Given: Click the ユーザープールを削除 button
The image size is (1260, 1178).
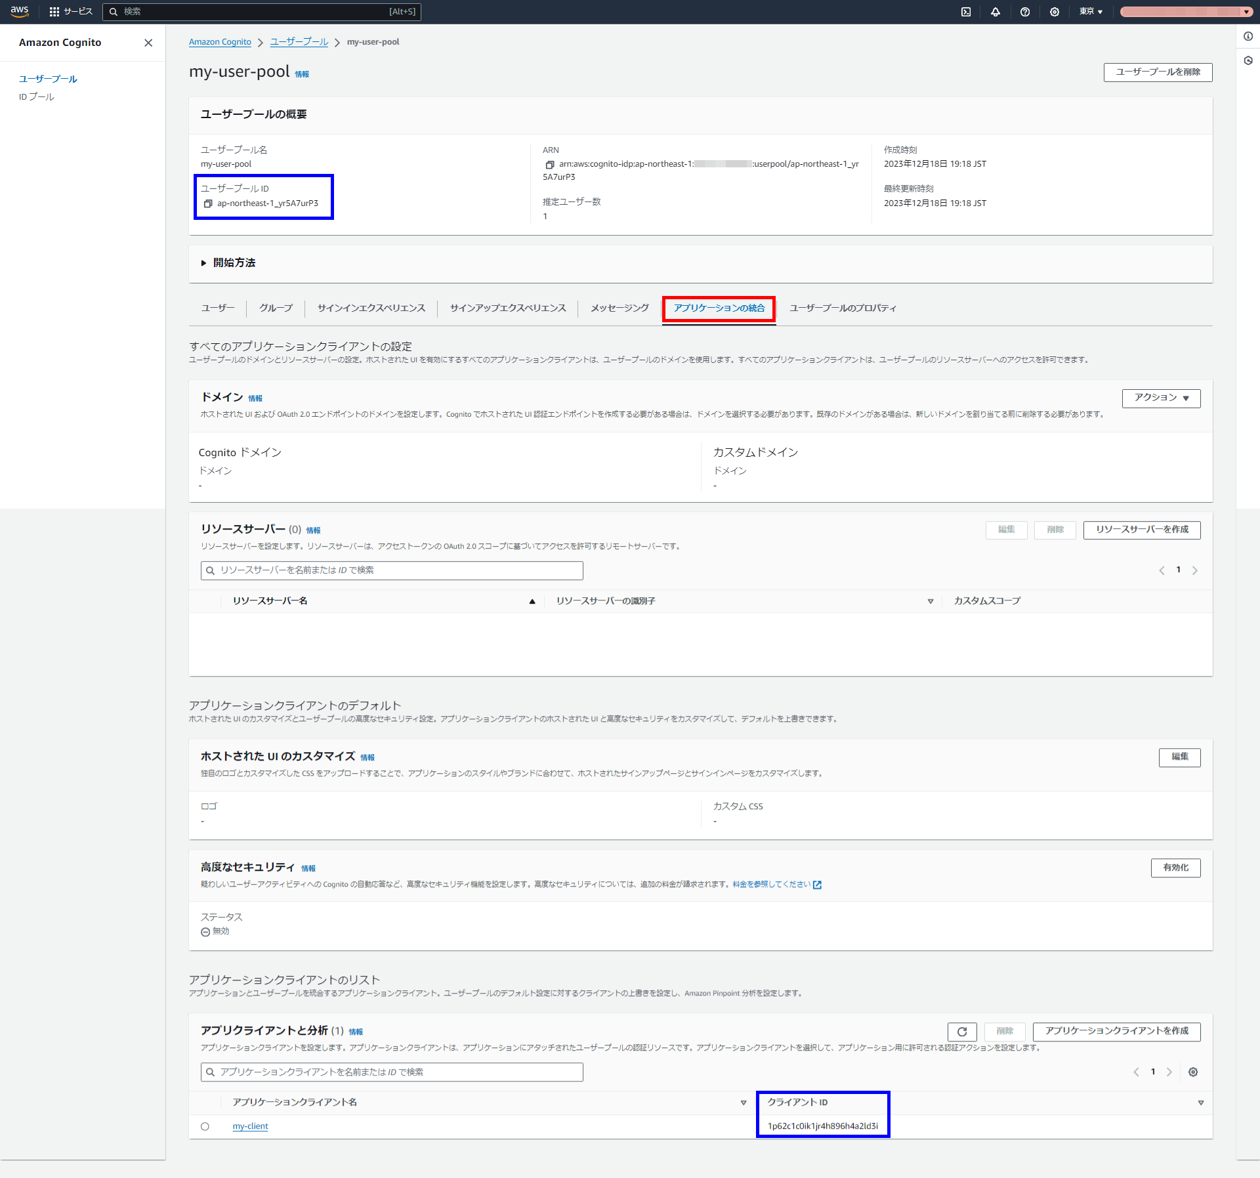Looking at the screenshot, I should point(1158,72).
